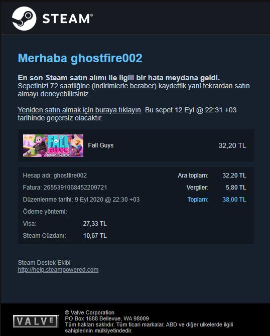Open the Fall Guys game banner thumbnail
Viewport: 270px width, 336px height.
53,146
